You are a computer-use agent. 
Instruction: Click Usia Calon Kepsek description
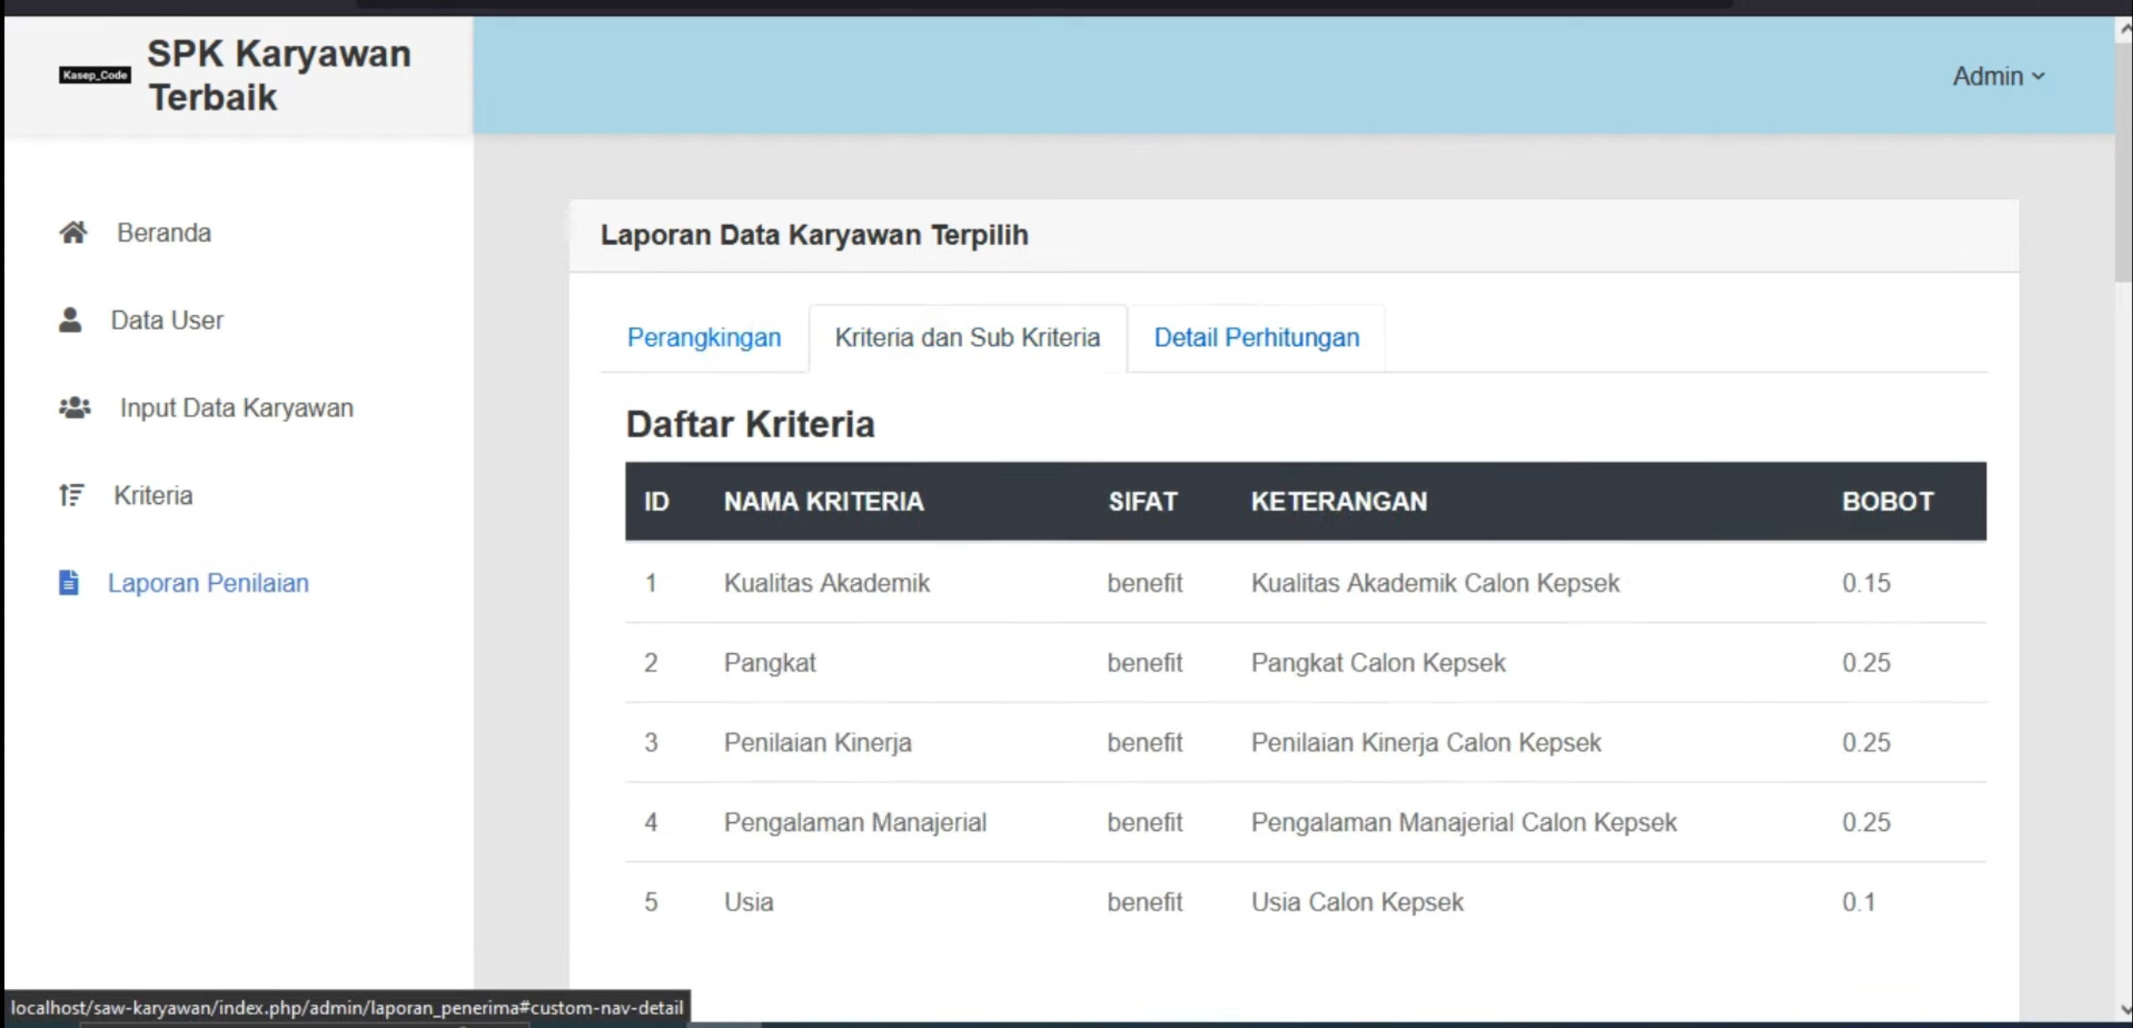[x=1357, y=902]
